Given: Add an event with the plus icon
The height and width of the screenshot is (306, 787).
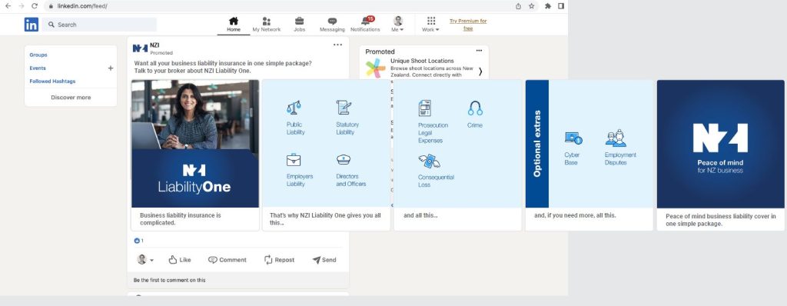Looking at the screenshot, I should click(111, 68).
